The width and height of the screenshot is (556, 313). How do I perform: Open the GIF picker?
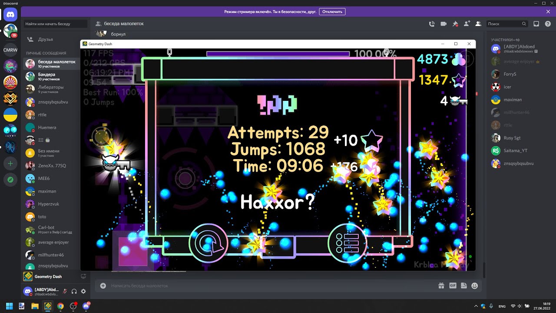(453, 286)
